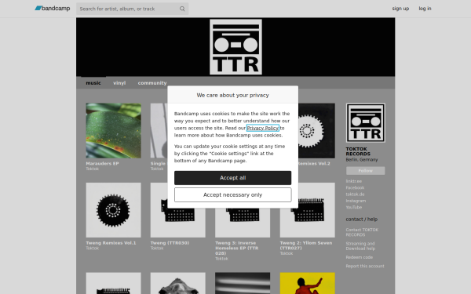
Task: Open Tweng 2: Yllom Seven album cover
Action: click(x=307, y=210)
